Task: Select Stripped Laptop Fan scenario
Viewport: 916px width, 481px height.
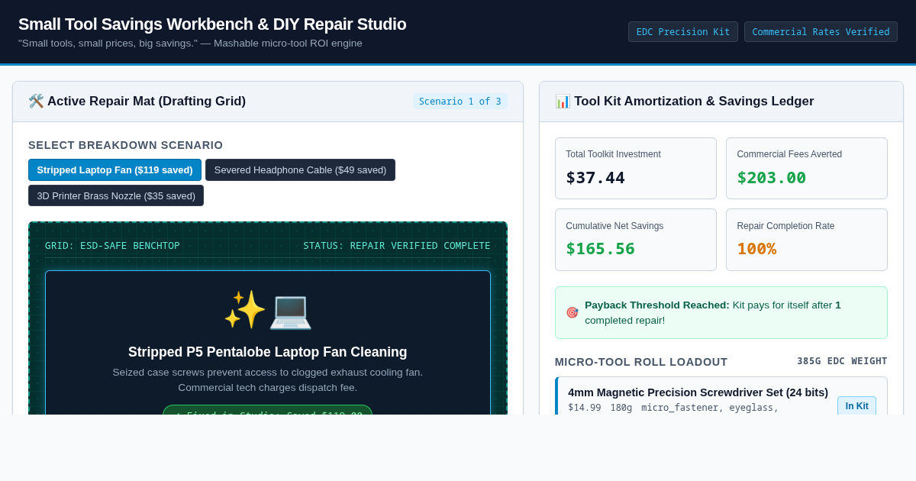Action: pyautogui.click(x=114, y=169)
